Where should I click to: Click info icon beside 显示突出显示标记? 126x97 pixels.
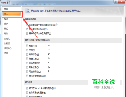tap(47, 29)
